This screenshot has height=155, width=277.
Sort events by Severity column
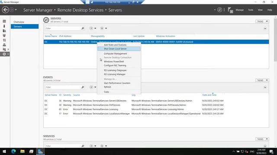[67, 95]
